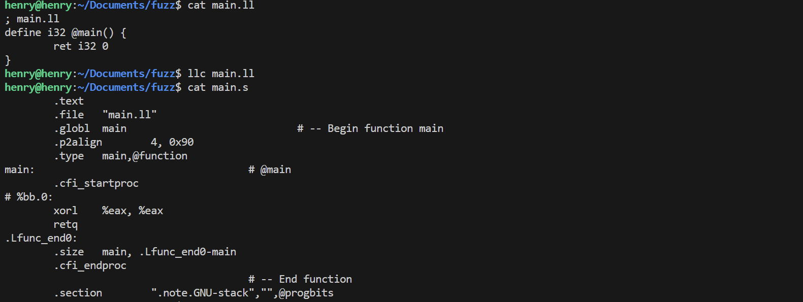
Task: Click the 'cat main.s' command text
Action: click(218, 88)
